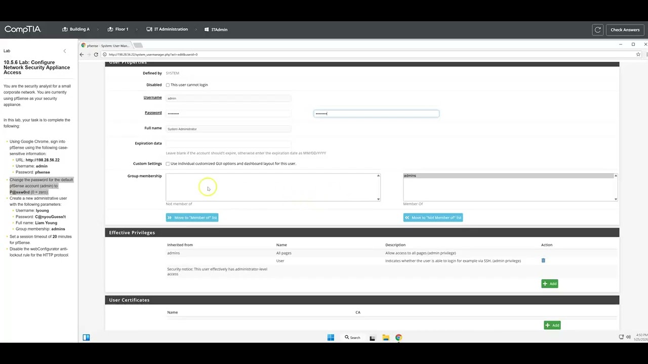Open a new browser tab

click(138, 45)
